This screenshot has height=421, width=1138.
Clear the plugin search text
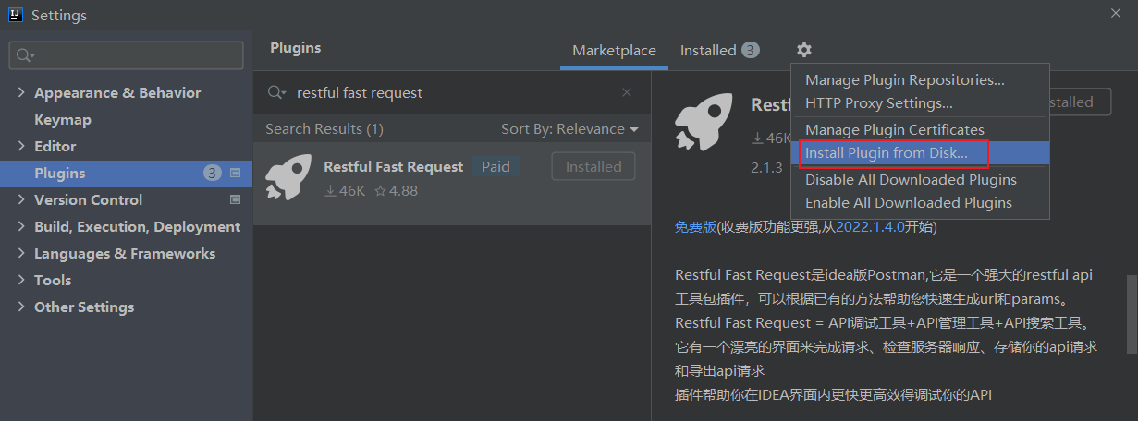click(x=627, y=92)
